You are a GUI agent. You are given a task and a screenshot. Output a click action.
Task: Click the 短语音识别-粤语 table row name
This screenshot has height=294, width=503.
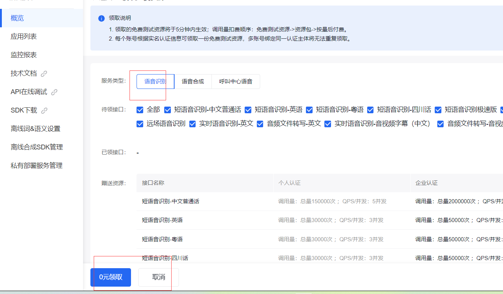tap(162, 239)
